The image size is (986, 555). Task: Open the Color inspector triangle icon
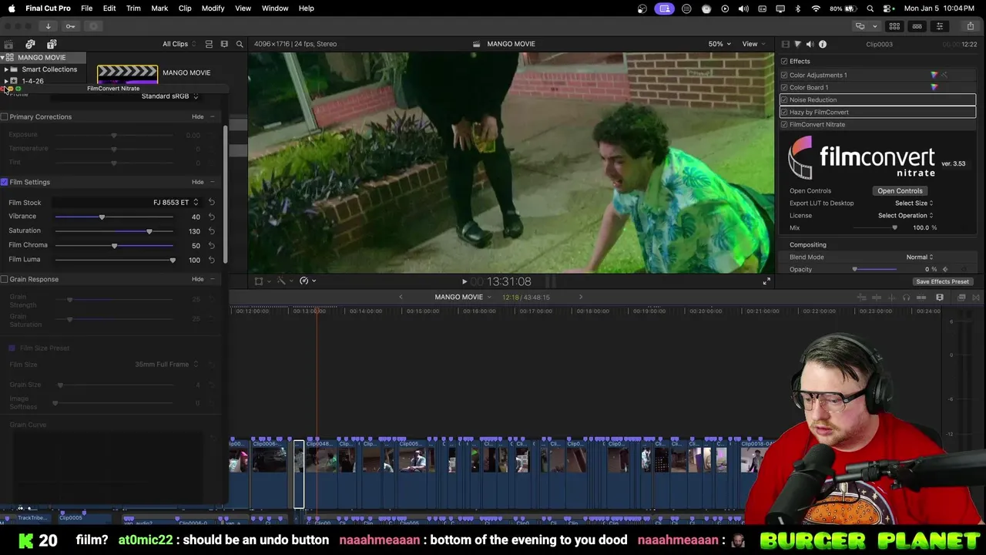(797, 44)
